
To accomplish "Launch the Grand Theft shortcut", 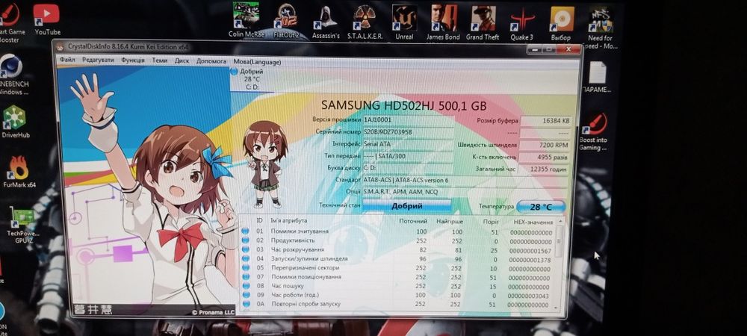I will 483,22.
